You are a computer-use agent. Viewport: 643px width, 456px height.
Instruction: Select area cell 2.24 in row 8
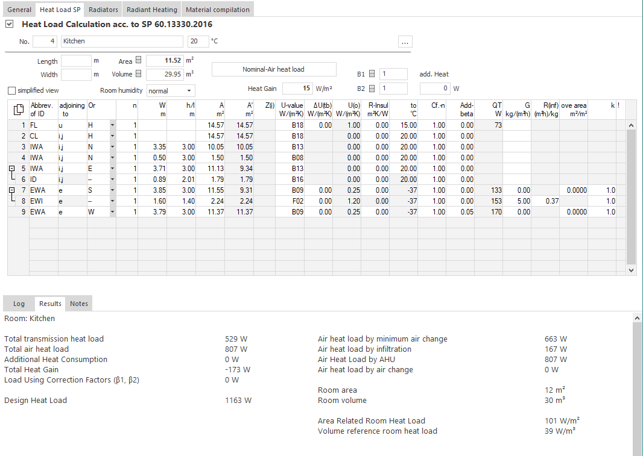click(210, 201)
